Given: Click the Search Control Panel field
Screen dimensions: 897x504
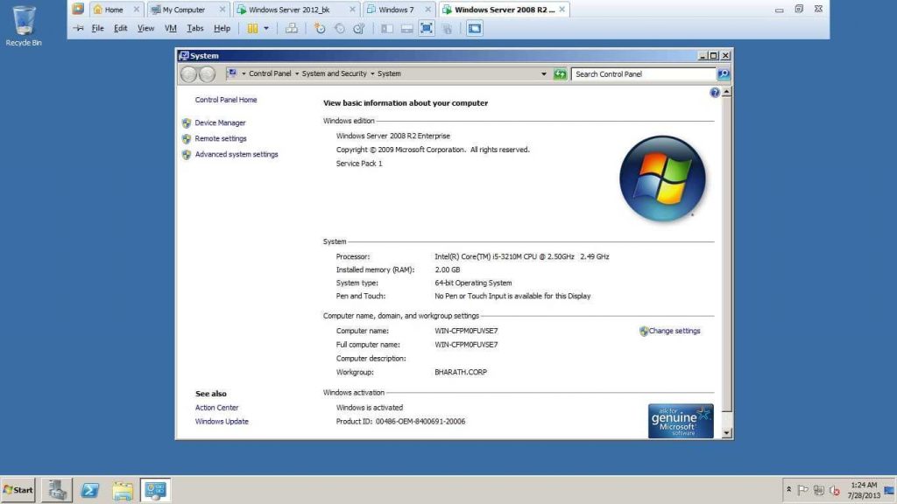Looking at the screenshot, I should (644, 73).
